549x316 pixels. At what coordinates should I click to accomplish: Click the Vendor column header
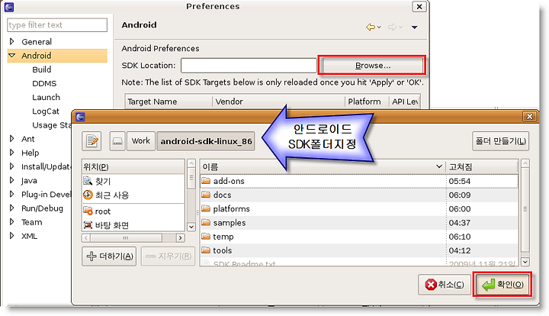click(279, 102)
